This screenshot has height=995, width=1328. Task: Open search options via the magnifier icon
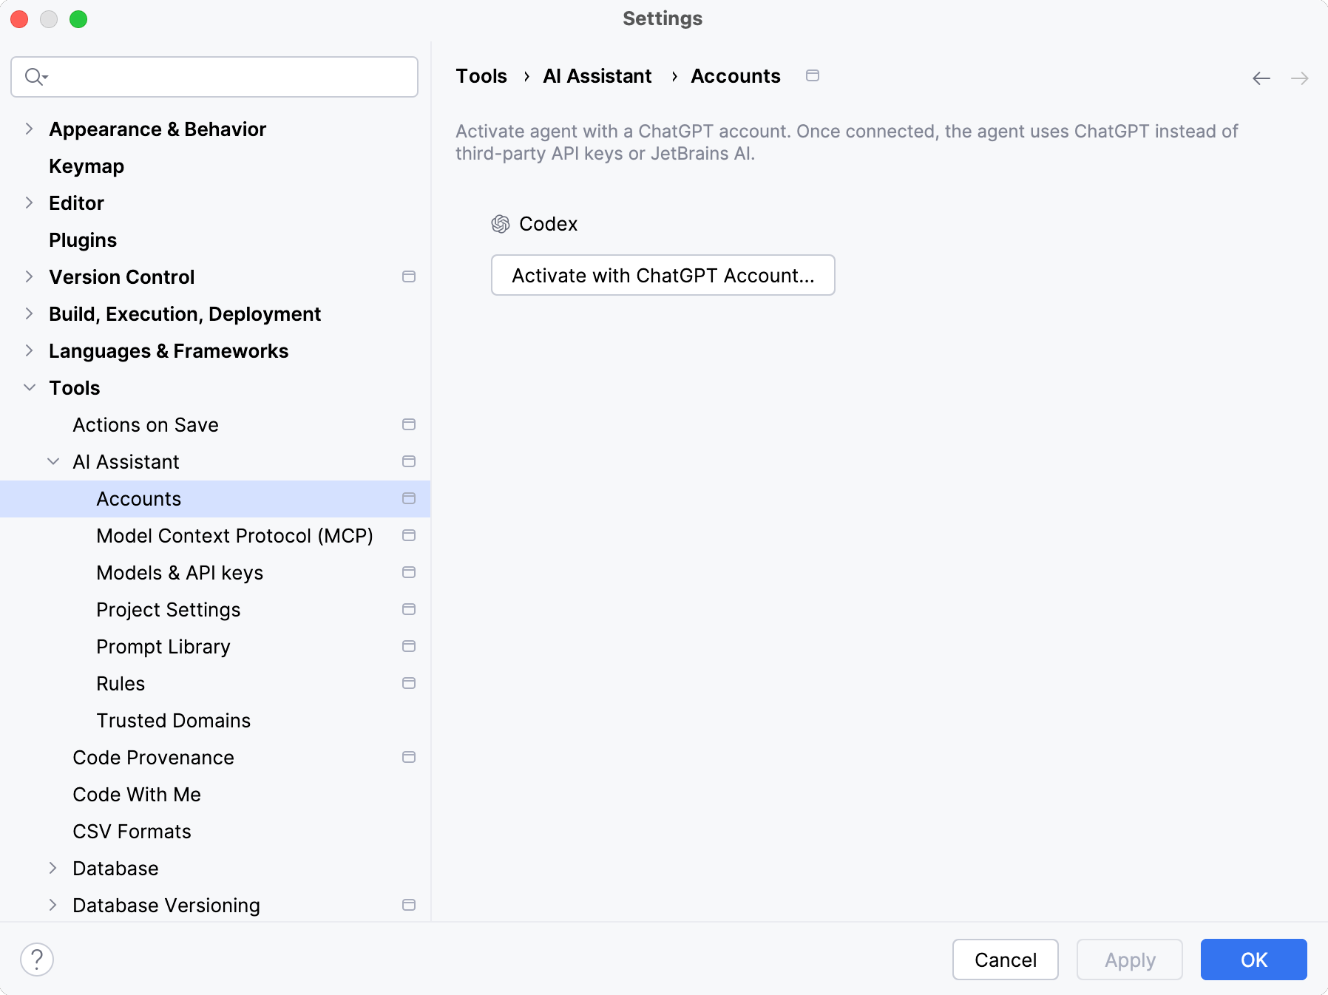click(35, 76)
